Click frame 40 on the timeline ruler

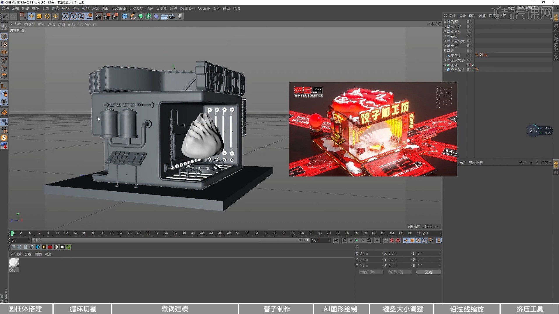coord(193,233)
